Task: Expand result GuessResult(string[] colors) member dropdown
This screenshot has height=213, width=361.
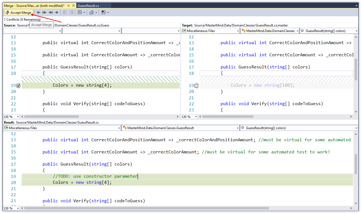Action: [x=299, y=128]
